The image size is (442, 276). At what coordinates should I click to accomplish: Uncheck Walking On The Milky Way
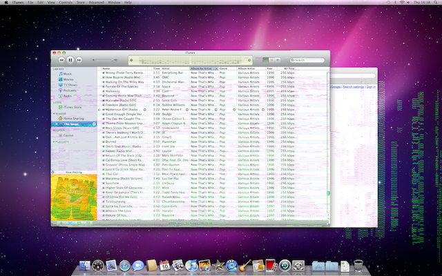click(104, 82)
